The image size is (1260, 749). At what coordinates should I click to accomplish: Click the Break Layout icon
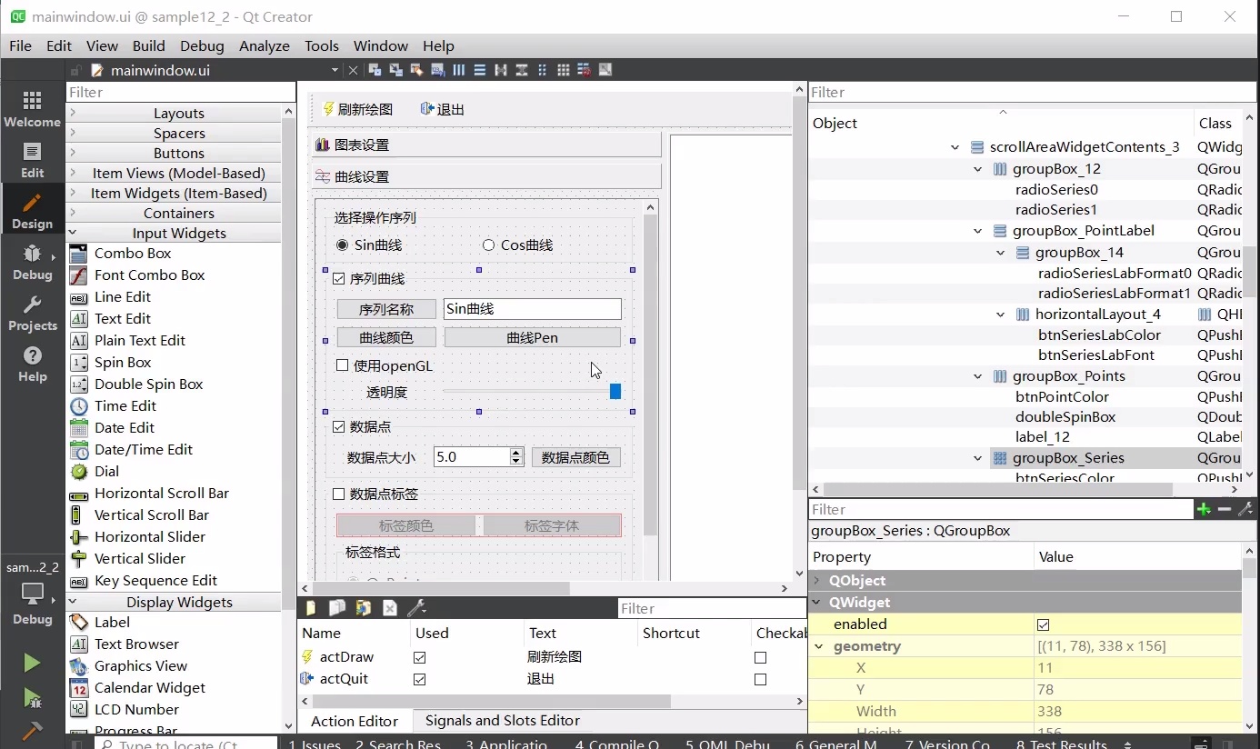coord(585,70)
